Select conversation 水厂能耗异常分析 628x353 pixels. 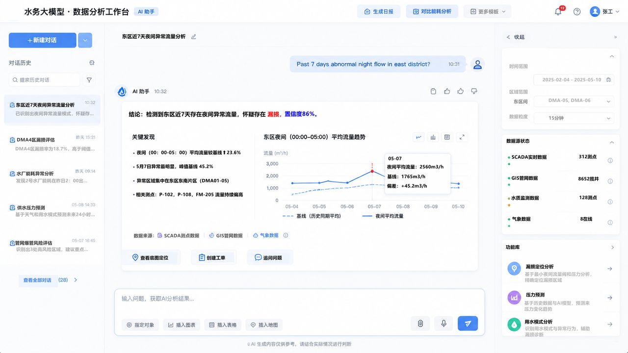tap(52, 177)
